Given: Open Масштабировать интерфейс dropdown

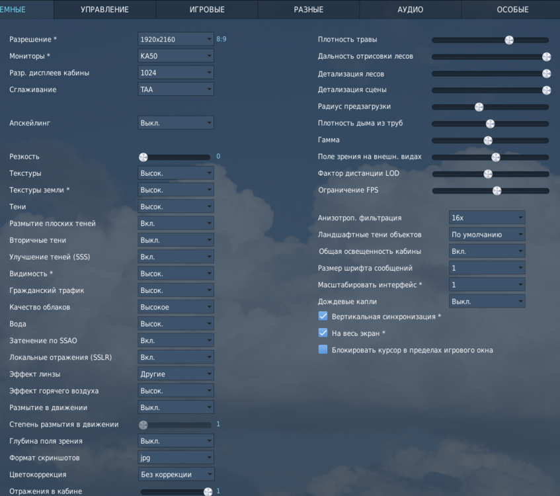Looking at the screenshot, I should click(487, 285).
